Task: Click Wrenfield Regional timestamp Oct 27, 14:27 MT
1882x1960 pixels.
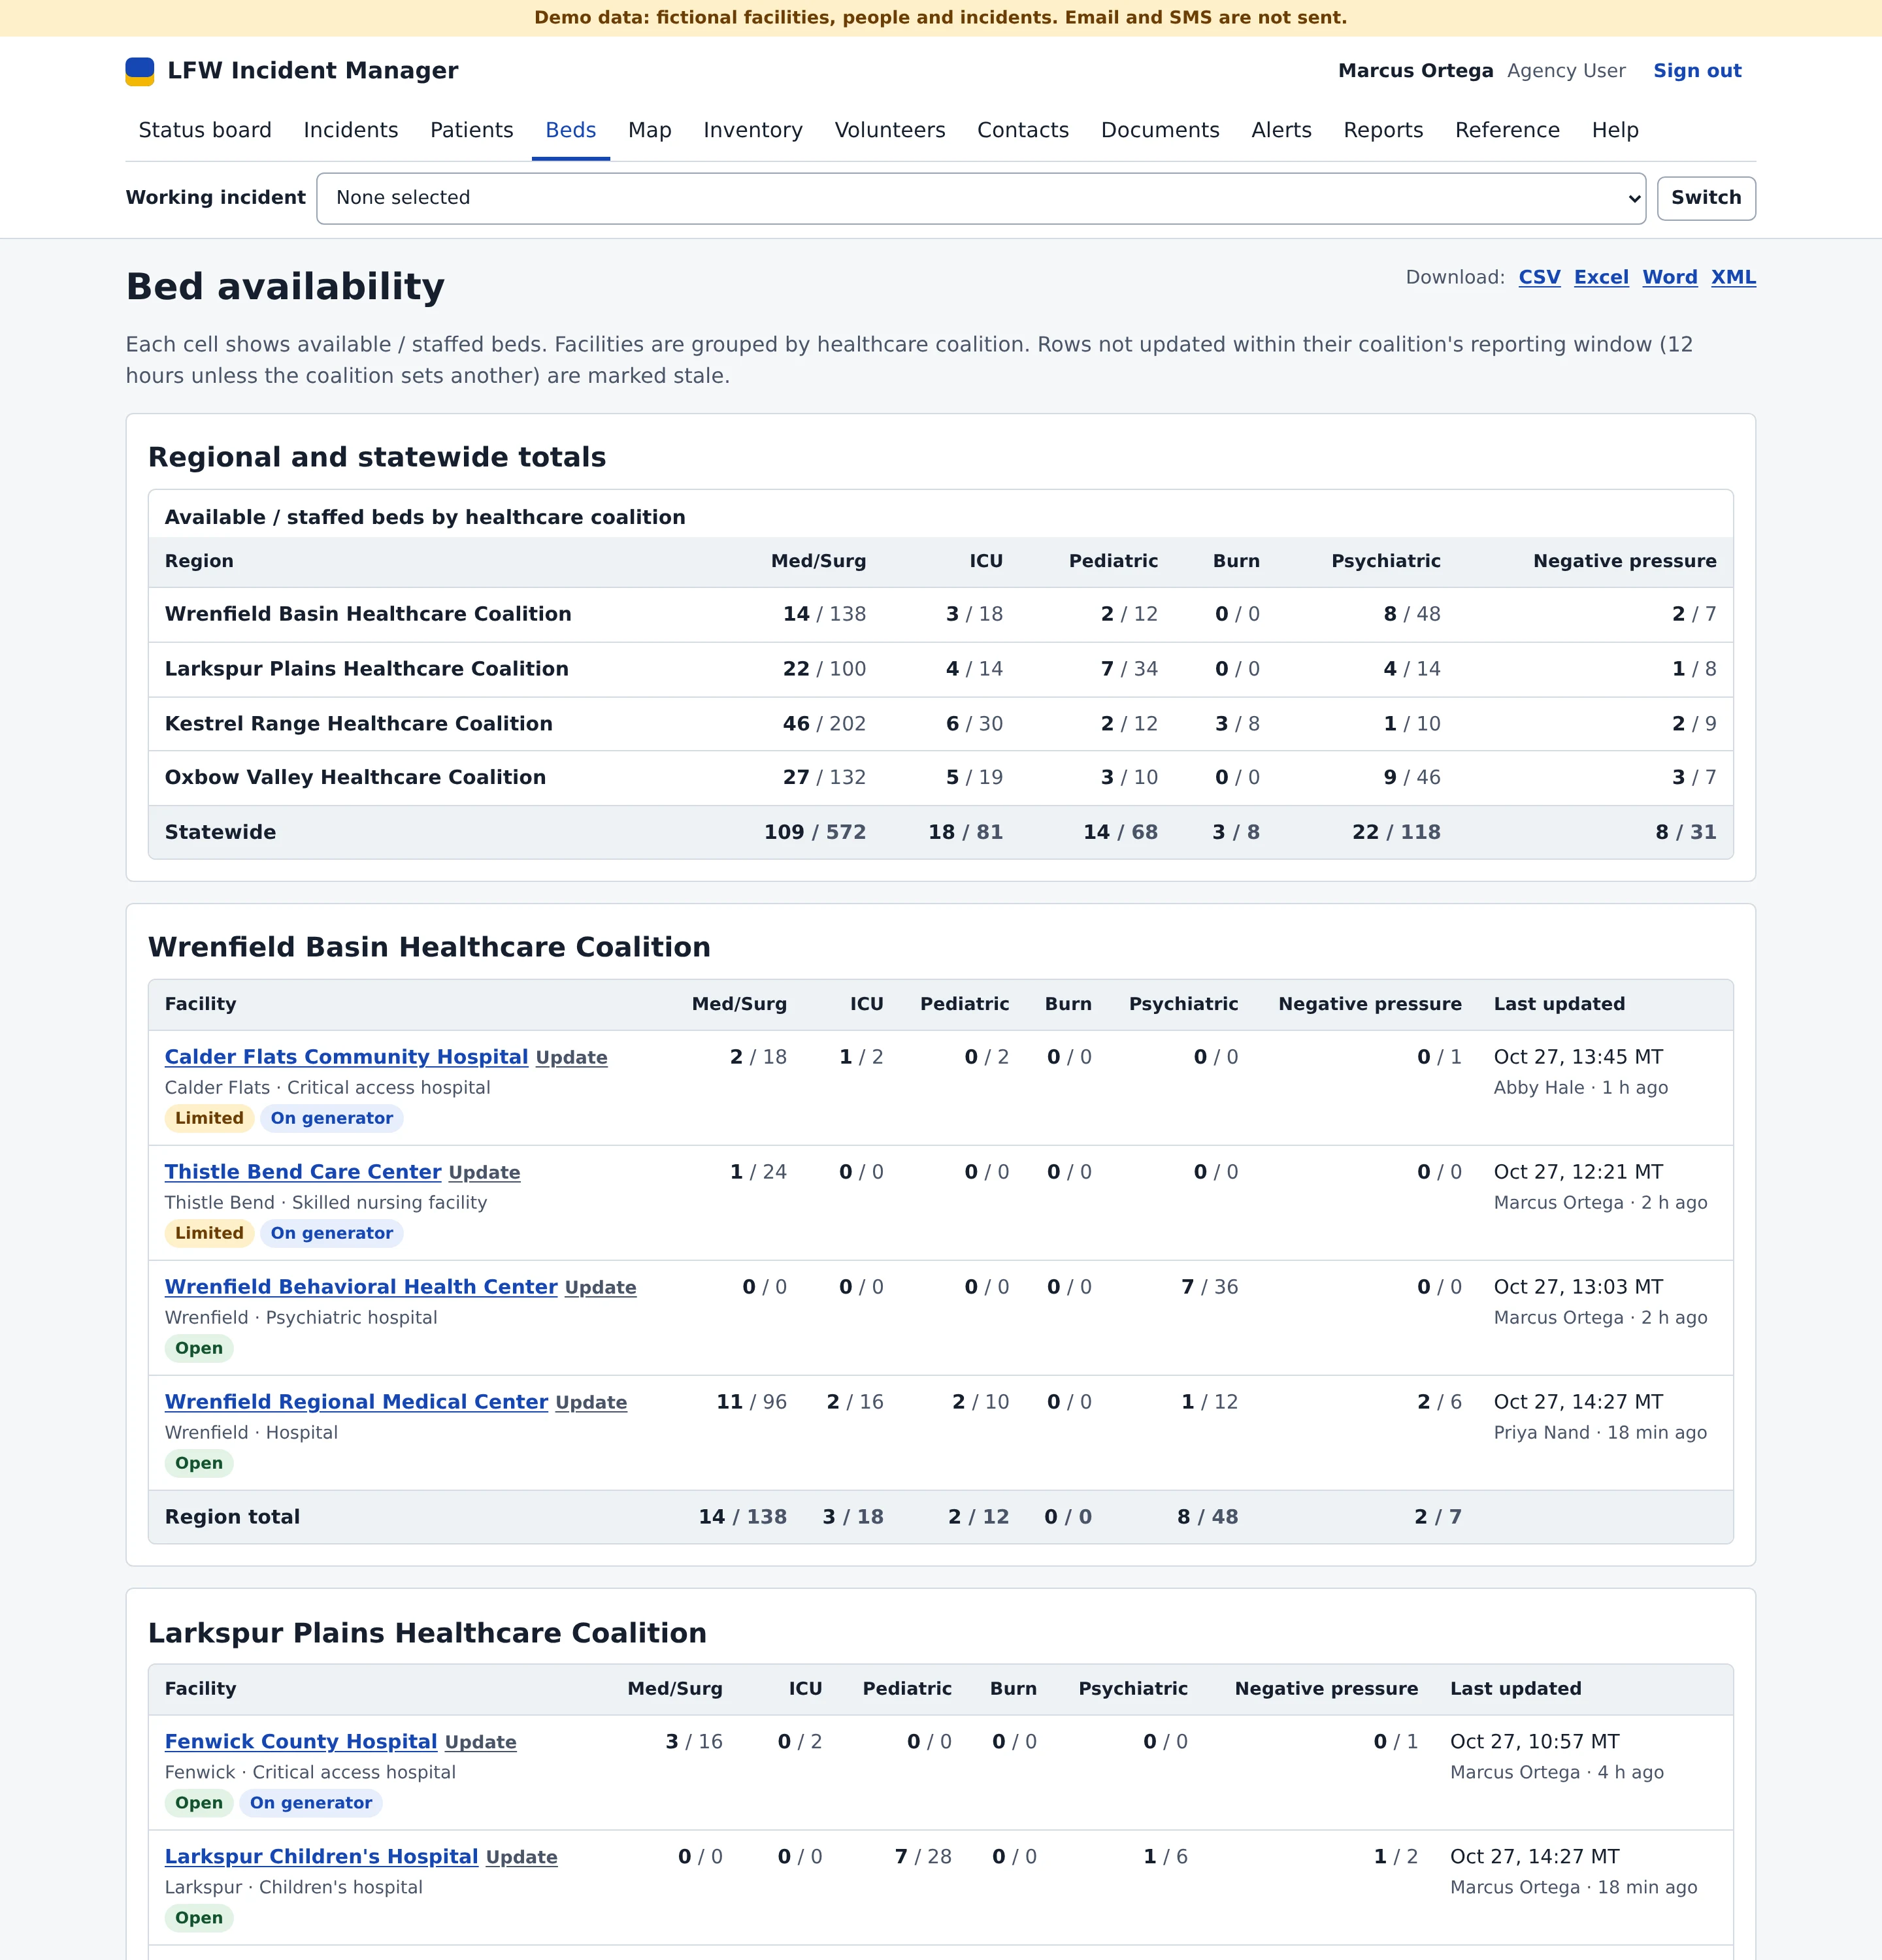Action: pyautogui.click(x=1578, y=1402)
